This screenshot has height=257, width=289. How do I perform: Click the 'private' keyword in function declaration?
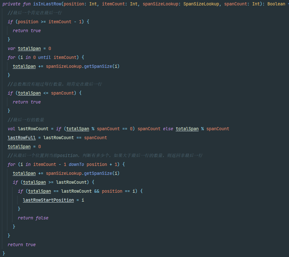click(11, 4)
